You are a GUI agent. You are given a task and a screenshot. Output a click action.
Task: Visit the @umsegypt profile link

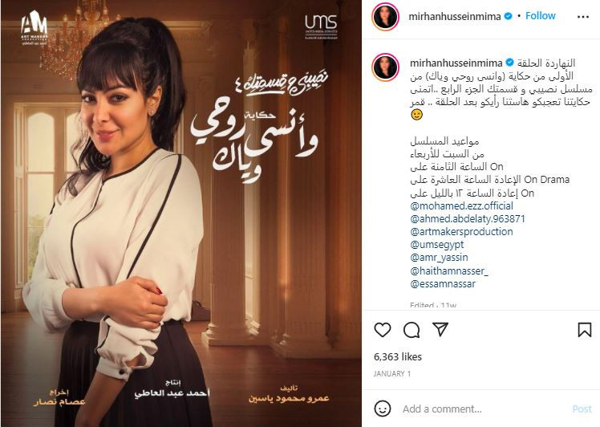coord(437,245)
